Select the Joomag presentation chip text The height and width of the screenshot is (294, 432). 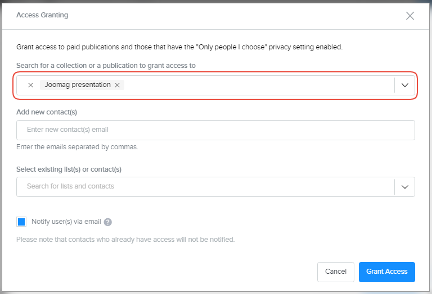click(78, 85)
